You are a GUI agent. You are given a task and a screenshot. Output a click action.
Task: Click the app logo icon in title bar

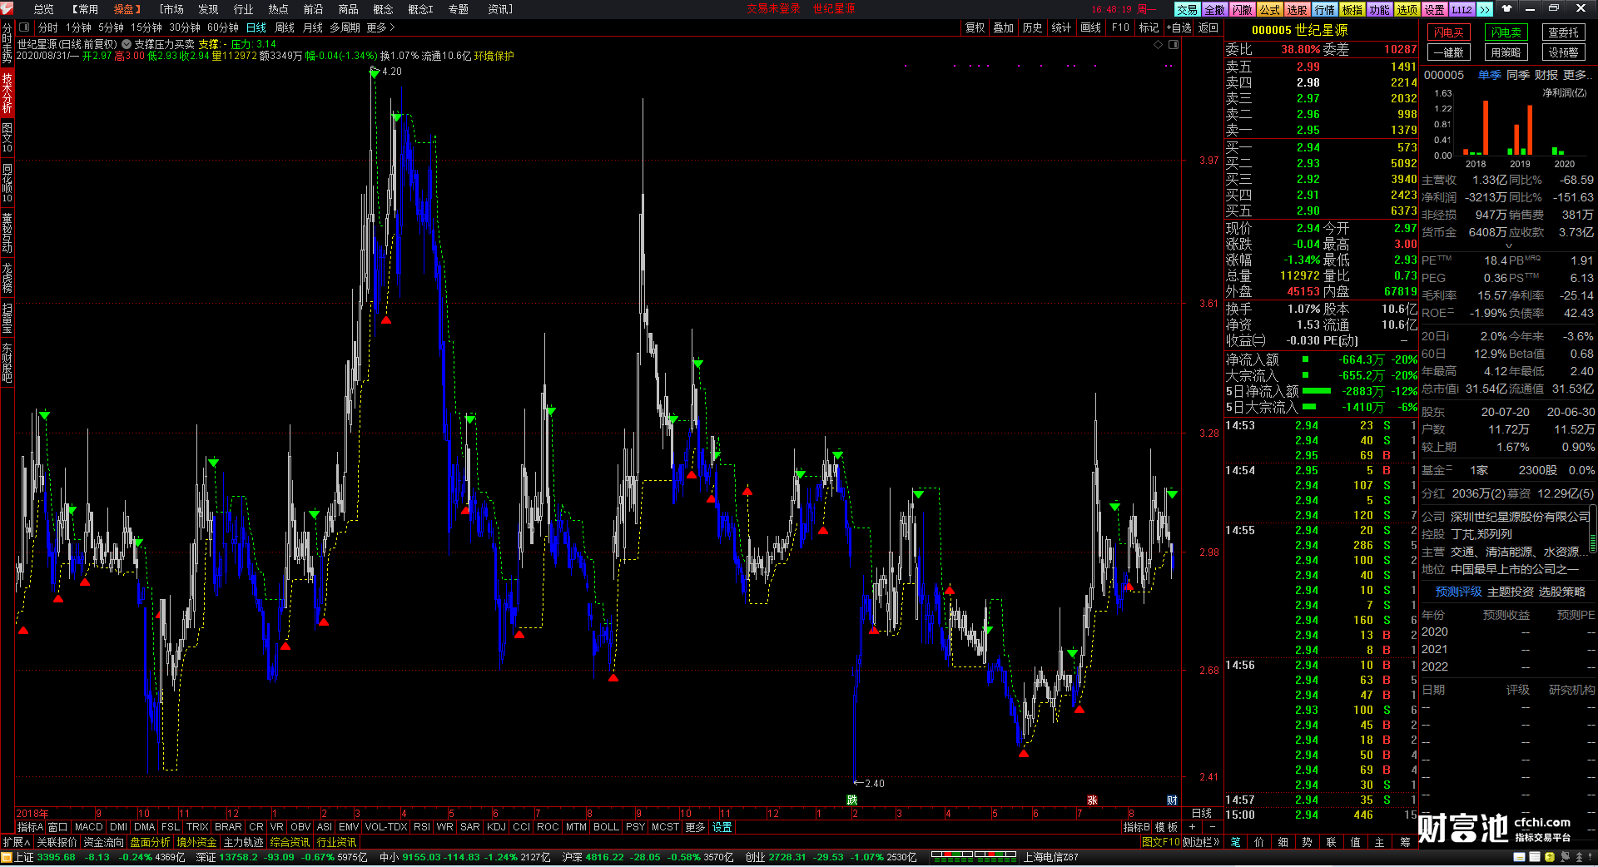(8, 8)
